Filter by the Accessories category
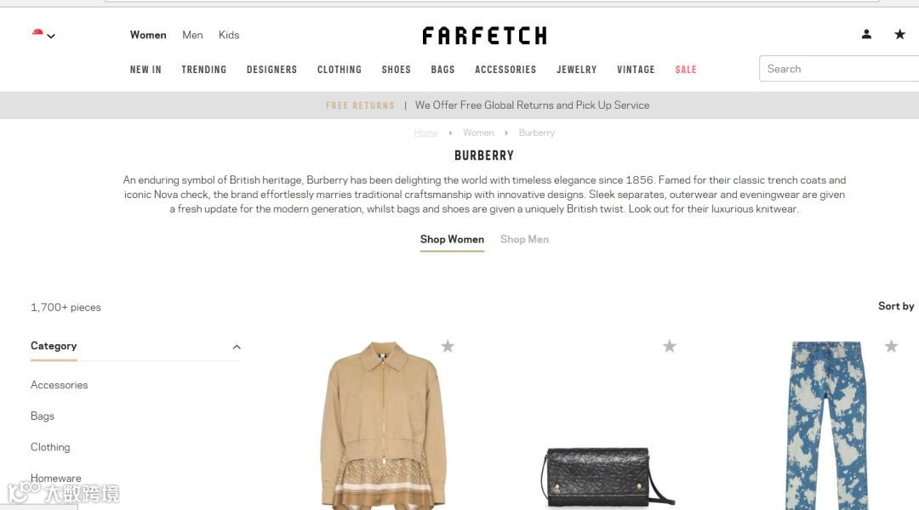The width and height of the screenshot is (919, 510). [60, 385]
